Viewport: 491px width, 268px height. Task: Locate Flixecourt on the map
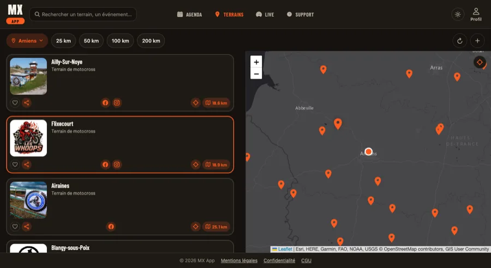(196, 165)
